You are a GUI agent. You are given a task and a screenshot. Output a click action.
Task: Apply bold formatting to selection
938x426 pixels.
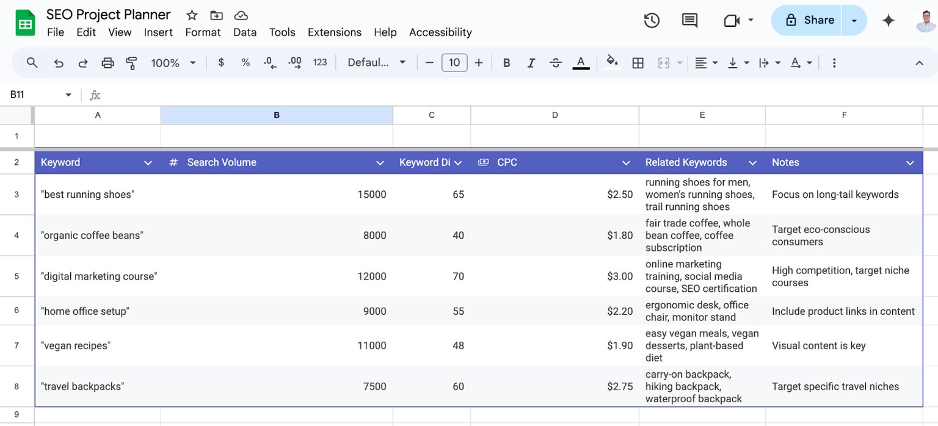506,62
